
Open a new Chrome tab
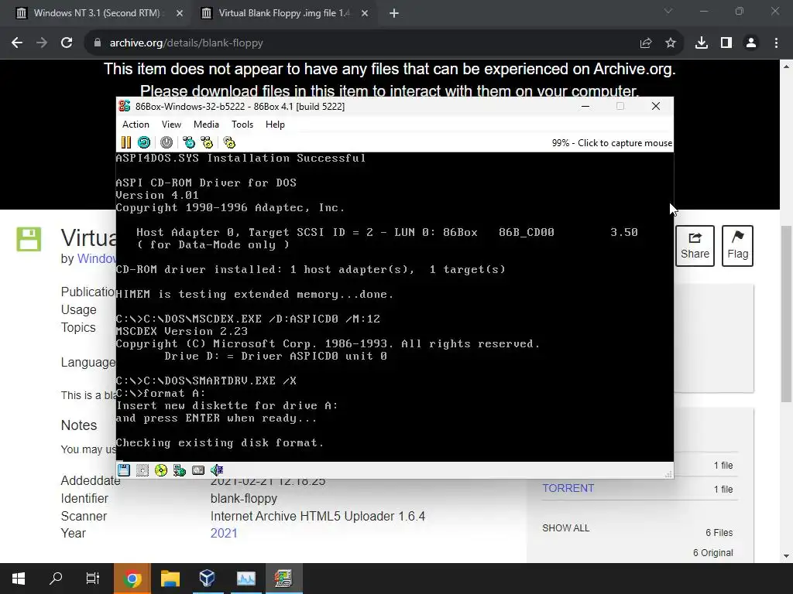coord(394,14)
